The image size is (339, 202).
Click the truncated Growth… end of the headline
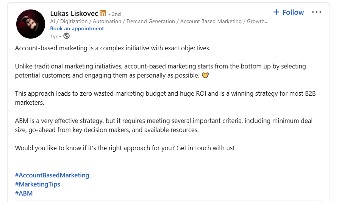pyautogui.click(x=258, y=21)
